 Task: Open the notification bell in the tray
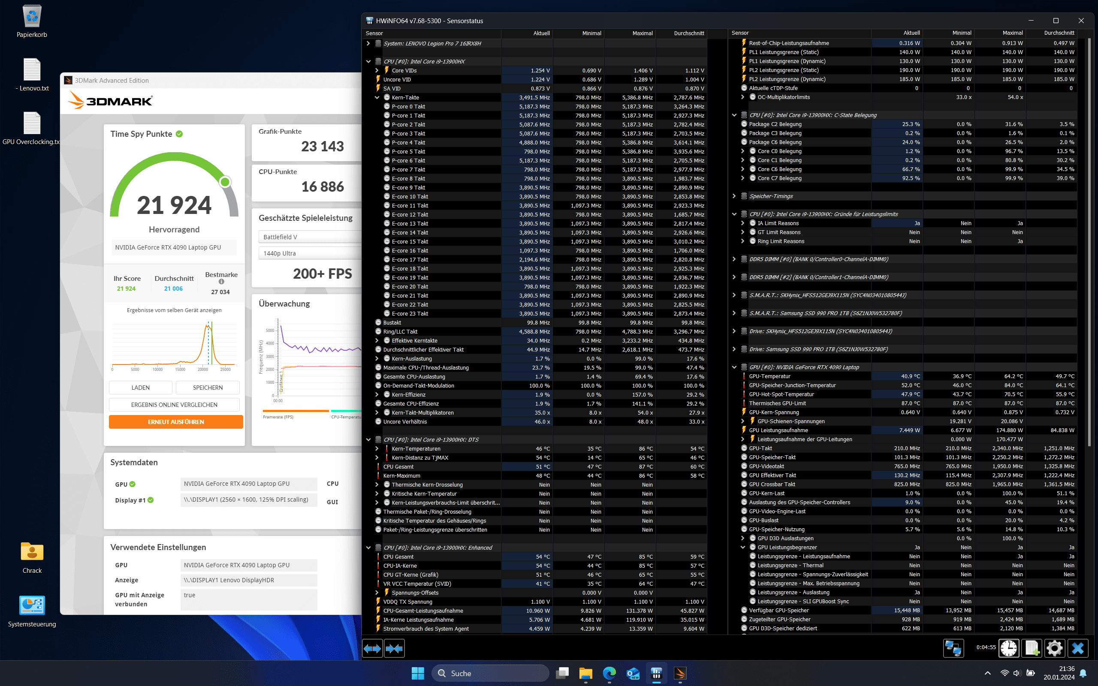pos(1083,673)
